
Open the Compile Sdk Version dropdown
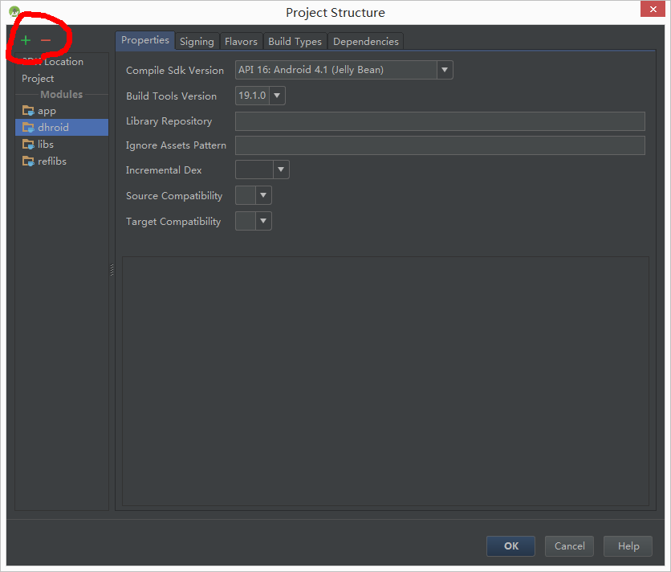[x=445, y=71]
